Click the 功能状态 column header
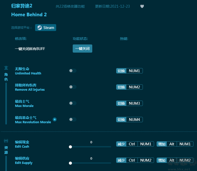The height and width of the screenshot is (171, 197). pyautogui.click(x=80, y=39)
